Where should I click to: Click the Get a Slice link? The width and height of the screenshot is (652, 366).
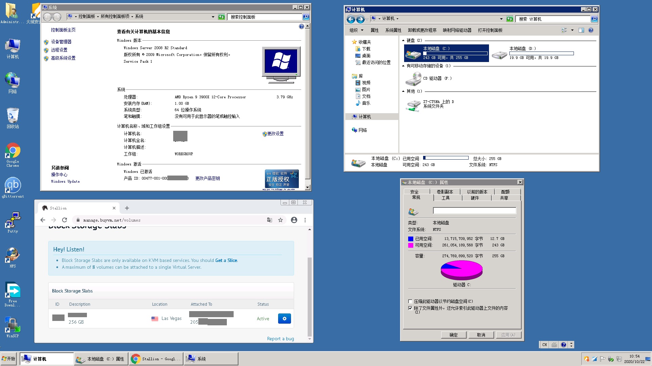click(226, 260)
